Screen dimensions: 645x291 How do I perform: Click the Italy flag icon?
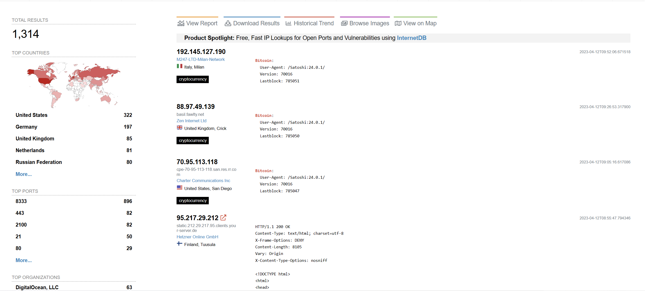[179, 66]
